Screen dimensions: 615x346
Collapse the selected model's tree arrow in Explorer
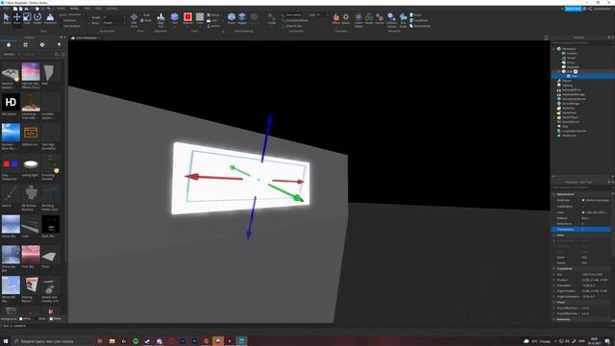[x=558, y=72]
